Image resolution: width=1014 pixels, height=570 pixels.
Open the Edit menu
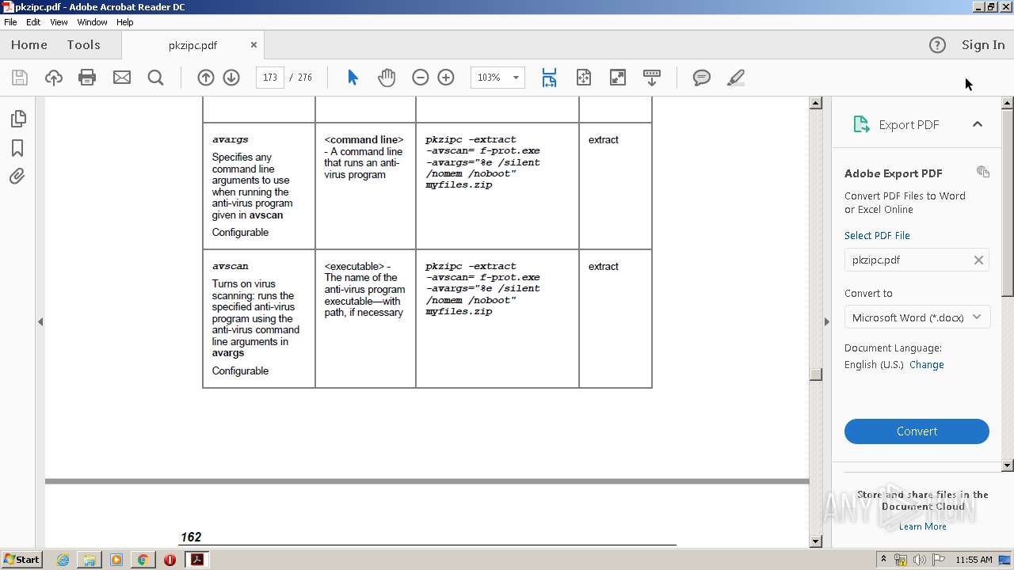pyautogui.click(x=33, y=22)
